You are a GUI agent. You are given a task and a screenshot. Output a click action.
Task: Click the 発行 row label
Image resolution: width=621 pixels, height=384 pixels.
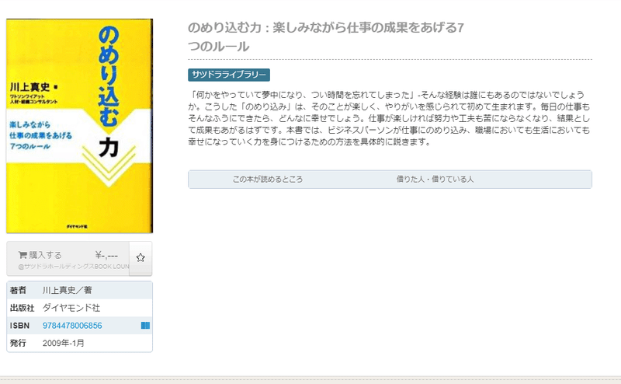point(18,343)
